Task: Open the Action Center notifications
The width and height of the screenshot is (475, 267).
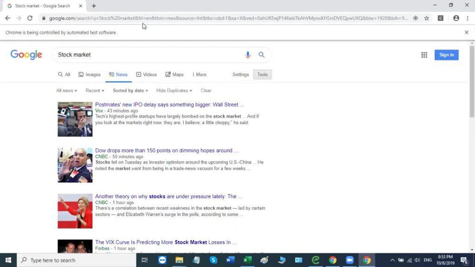Action: [465, 260]
